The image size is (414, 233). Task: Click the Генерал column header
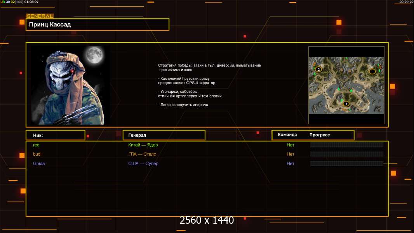point(164,135)
